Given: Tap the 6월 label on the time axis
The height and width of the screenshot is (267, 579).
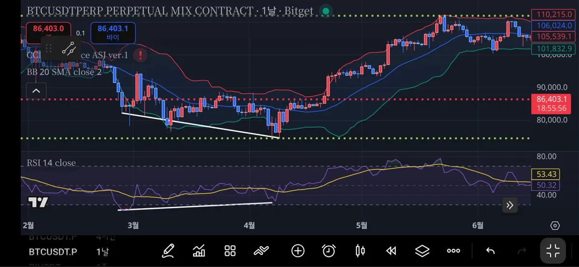Looking at the screenshot, I should (478, 225).
